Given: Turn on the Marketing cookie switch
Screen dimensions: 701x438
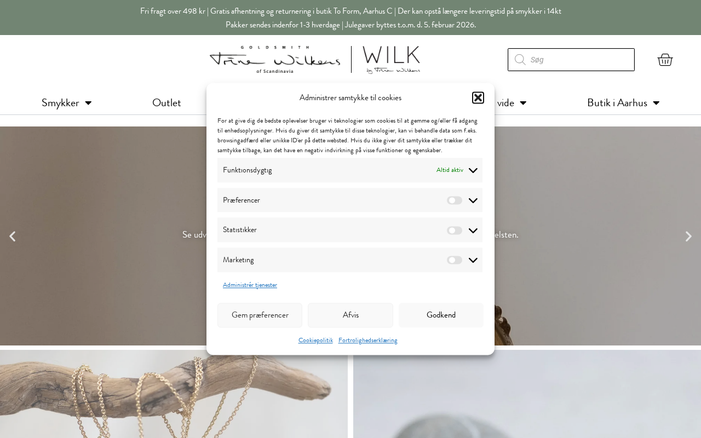Looking at the screenshot, I should pos(455,260).
